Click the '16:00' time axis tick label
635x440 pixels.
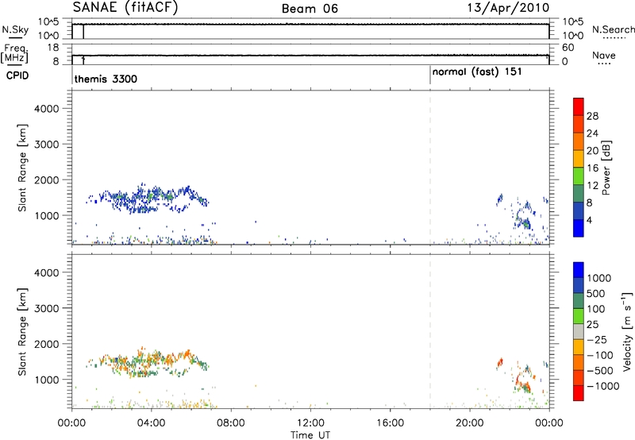click(390, 423)
